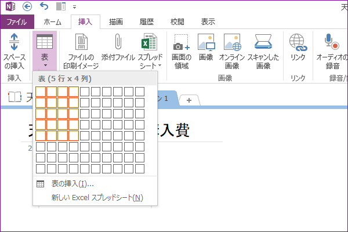
Task: Open the 履歴 tab
Action: pyautogui.click(x=147, y=22)
